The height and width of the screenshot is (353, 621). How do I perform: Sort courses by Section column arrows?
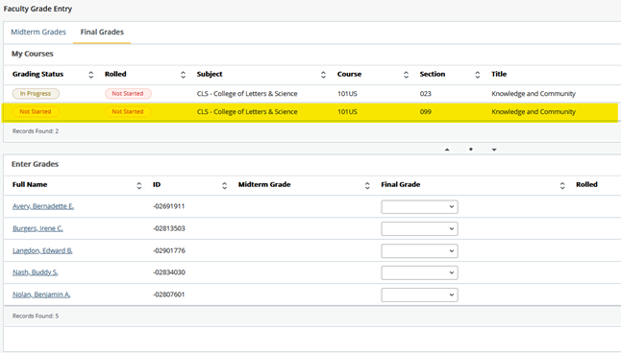tap(477, 75)
